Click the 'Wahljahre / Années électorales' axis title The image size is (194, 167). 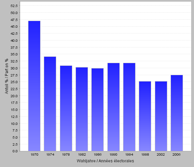[x=105, y=161]
